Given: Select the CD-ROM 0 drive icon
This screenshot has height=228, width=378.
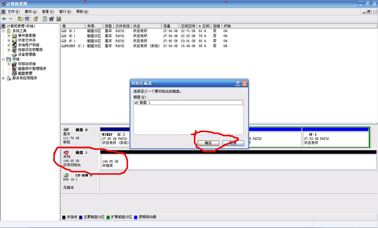Looking at the screenshot, I should coord(66,175).
